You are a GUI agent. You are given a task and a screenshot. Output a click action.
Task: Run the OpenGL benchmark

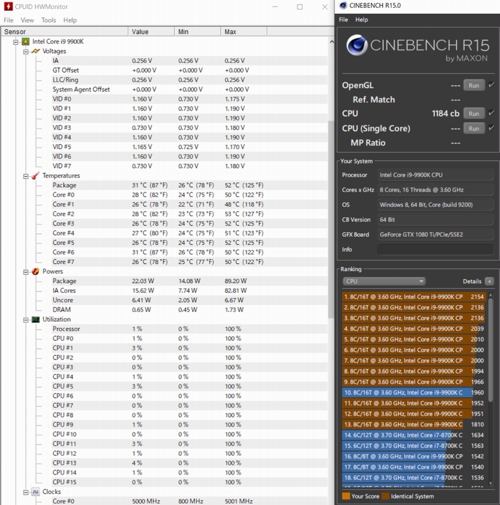click(473, 86)
